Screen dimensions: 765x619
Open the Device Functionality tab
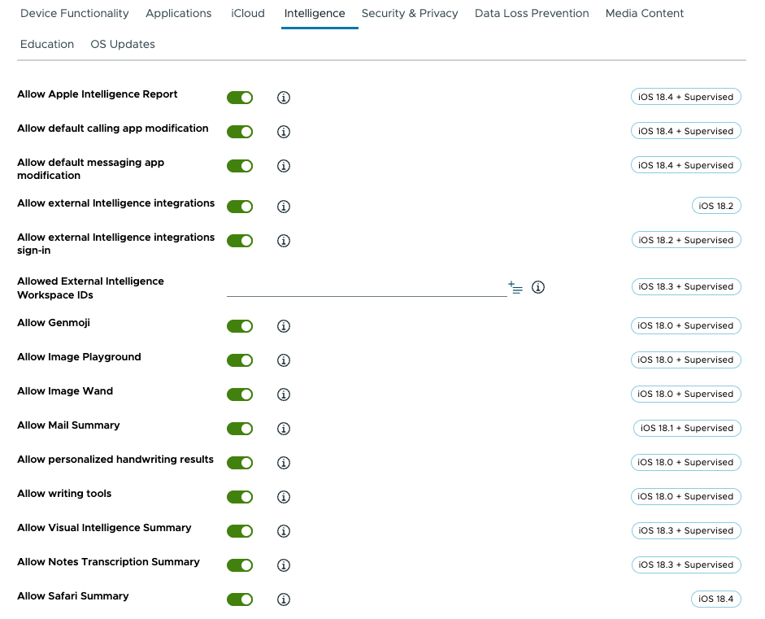(x=74, y=13)
